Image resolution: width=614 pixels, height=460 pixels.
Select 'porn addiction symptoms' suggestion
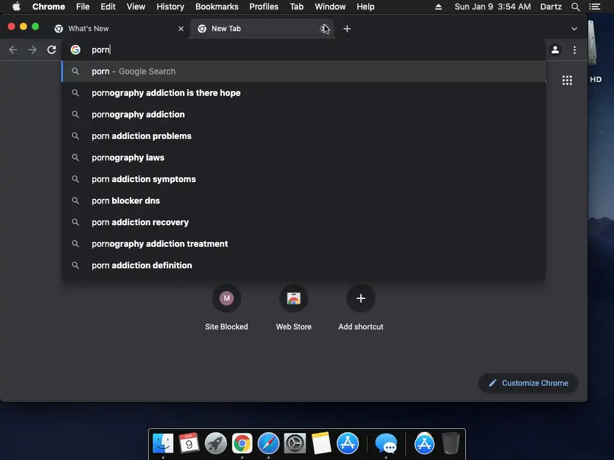pos(303,178)
